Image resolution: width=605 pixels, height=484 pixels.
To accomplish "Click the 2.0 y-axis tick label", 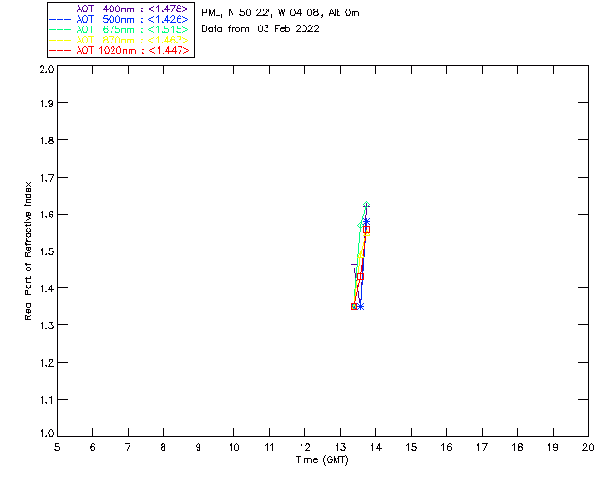I will (46, 69).
